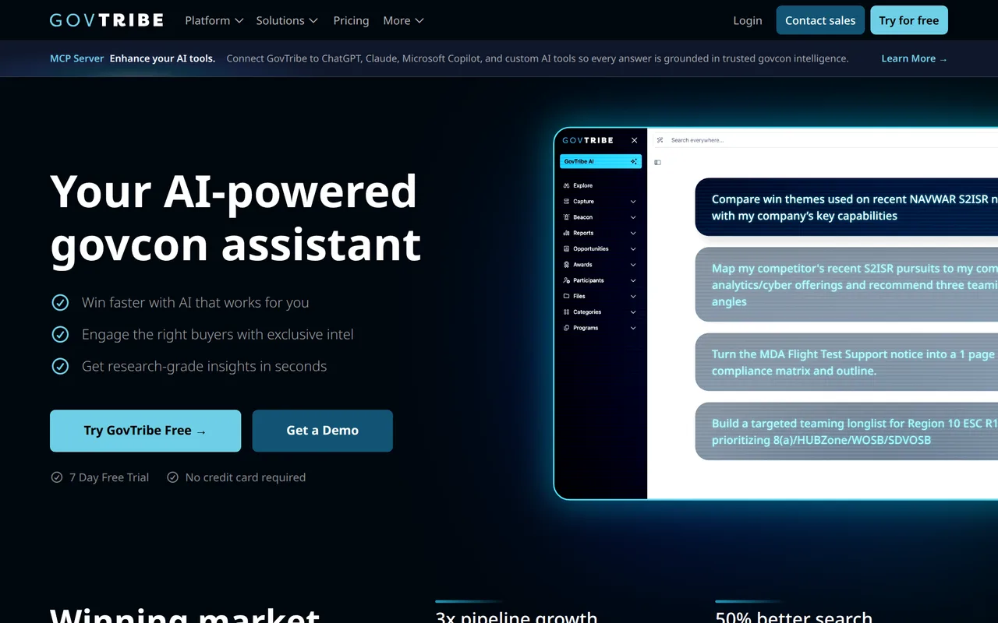Click the magic wand icon beside search
Screen dimensions: 998x623
(660, 140)
